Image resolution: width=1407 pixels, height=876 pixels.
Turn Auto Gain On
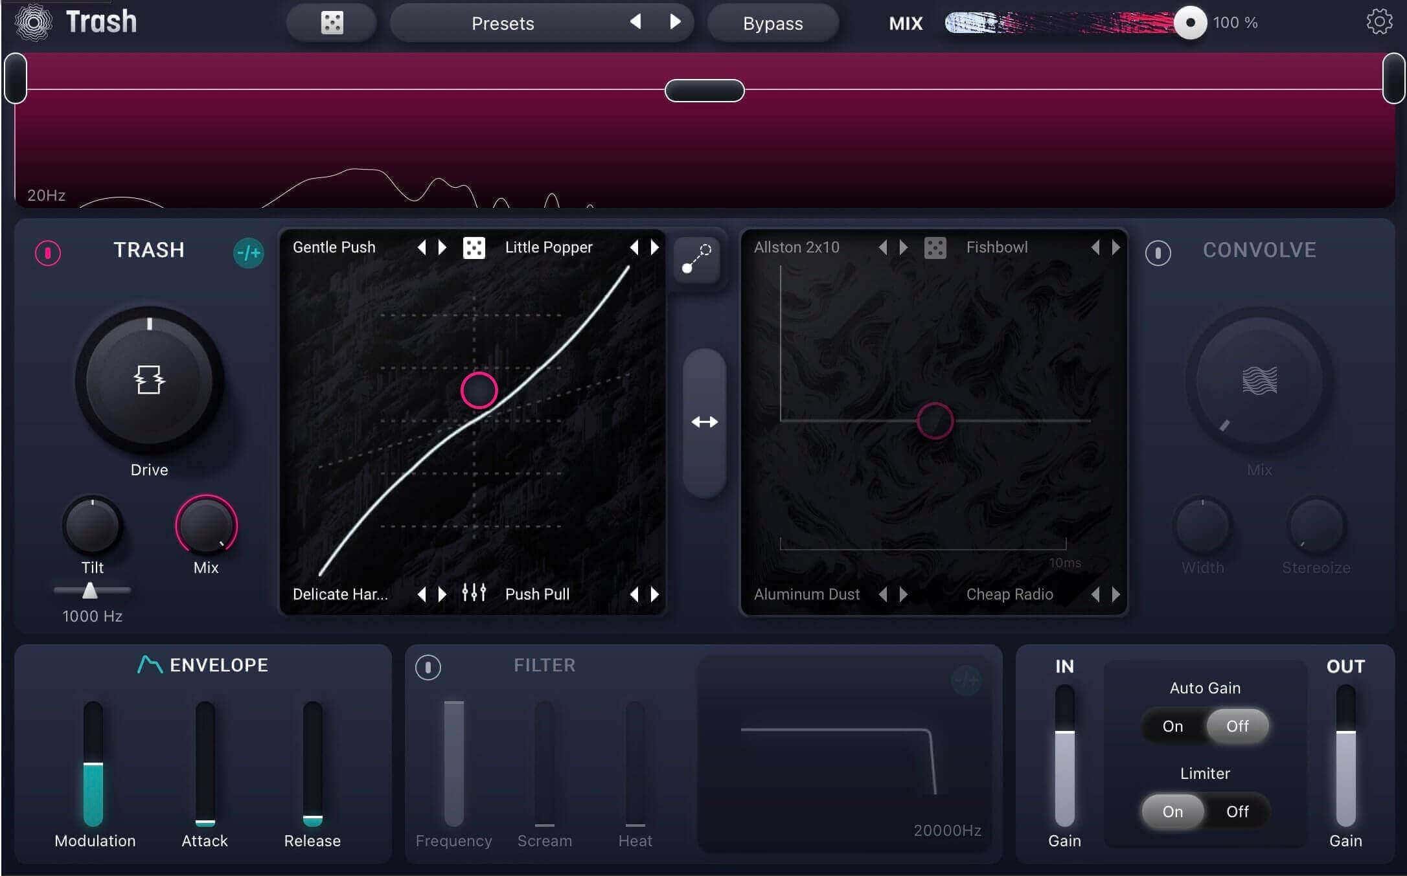click(1172, 726)
